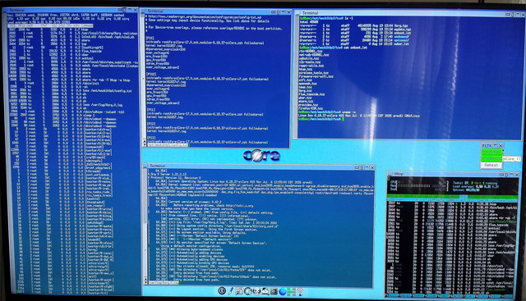Click "wifi.tcz" in the onboot.lst listing

pyautogui.click(x=305, y=80)
